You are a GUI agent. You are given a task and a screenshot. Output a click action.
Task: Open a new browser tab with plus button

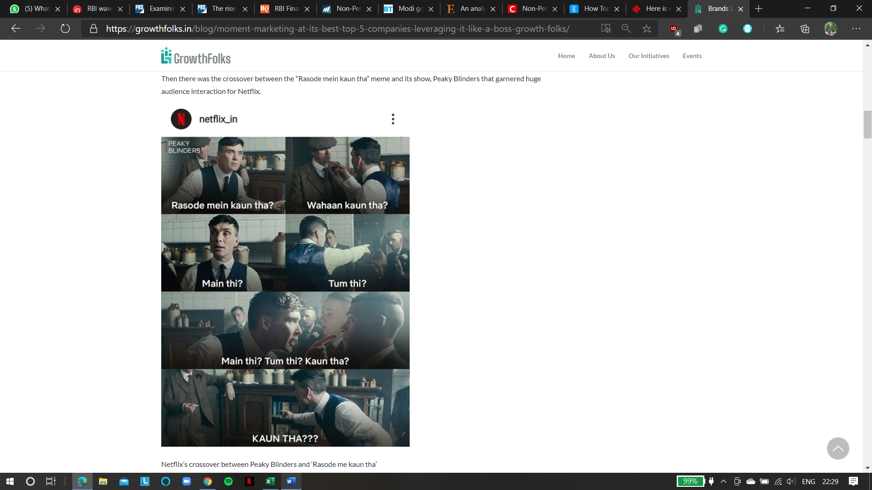pyautogui.click(x=758, y=9)
